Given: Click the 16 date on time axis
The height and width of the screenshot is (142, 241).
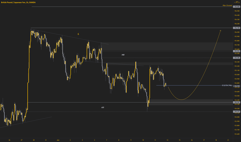Looking at the screenshot, I should [x=192, y=140].
